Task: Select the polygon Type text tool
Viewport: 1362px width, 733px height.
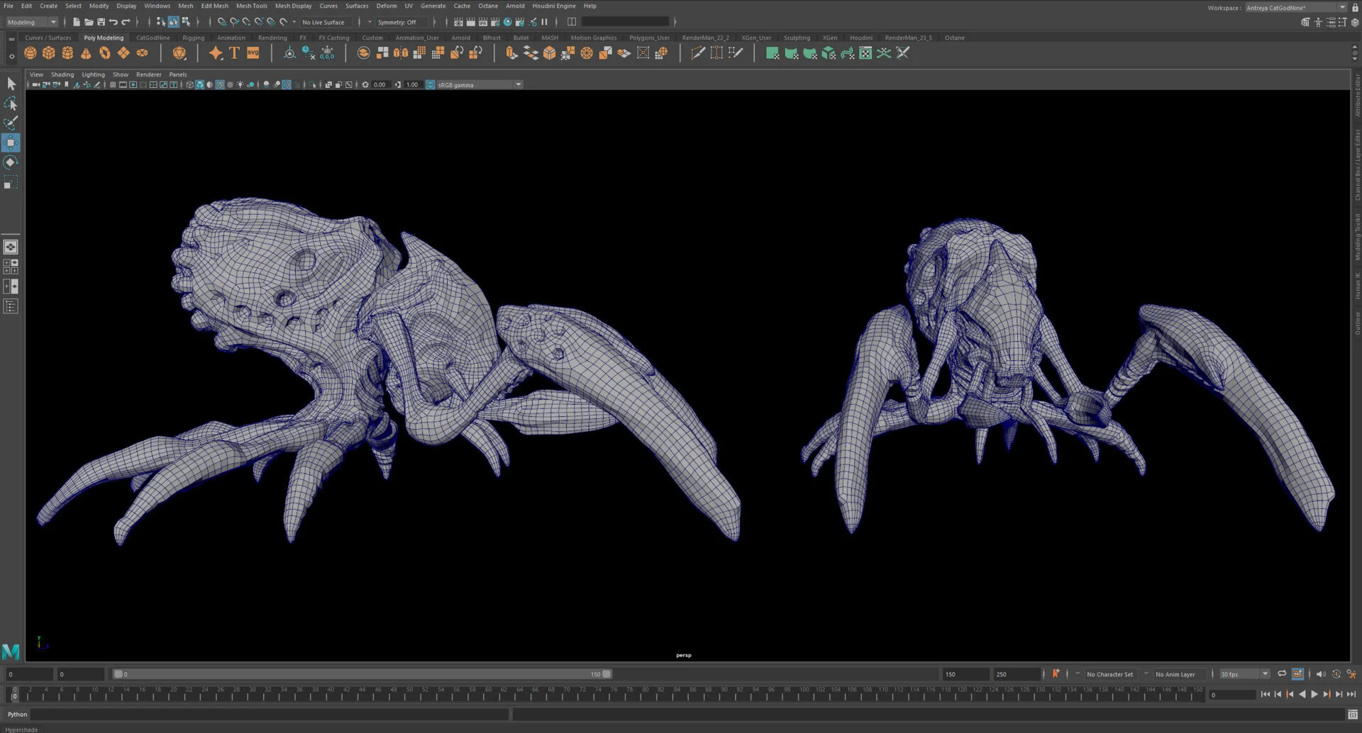Action: tap(234, 53)
